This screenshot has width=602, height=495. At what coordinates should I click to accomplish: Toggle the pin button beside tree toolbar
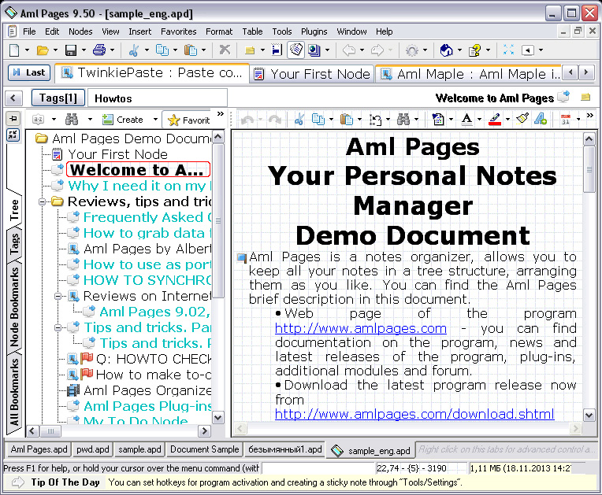(13, 118)
